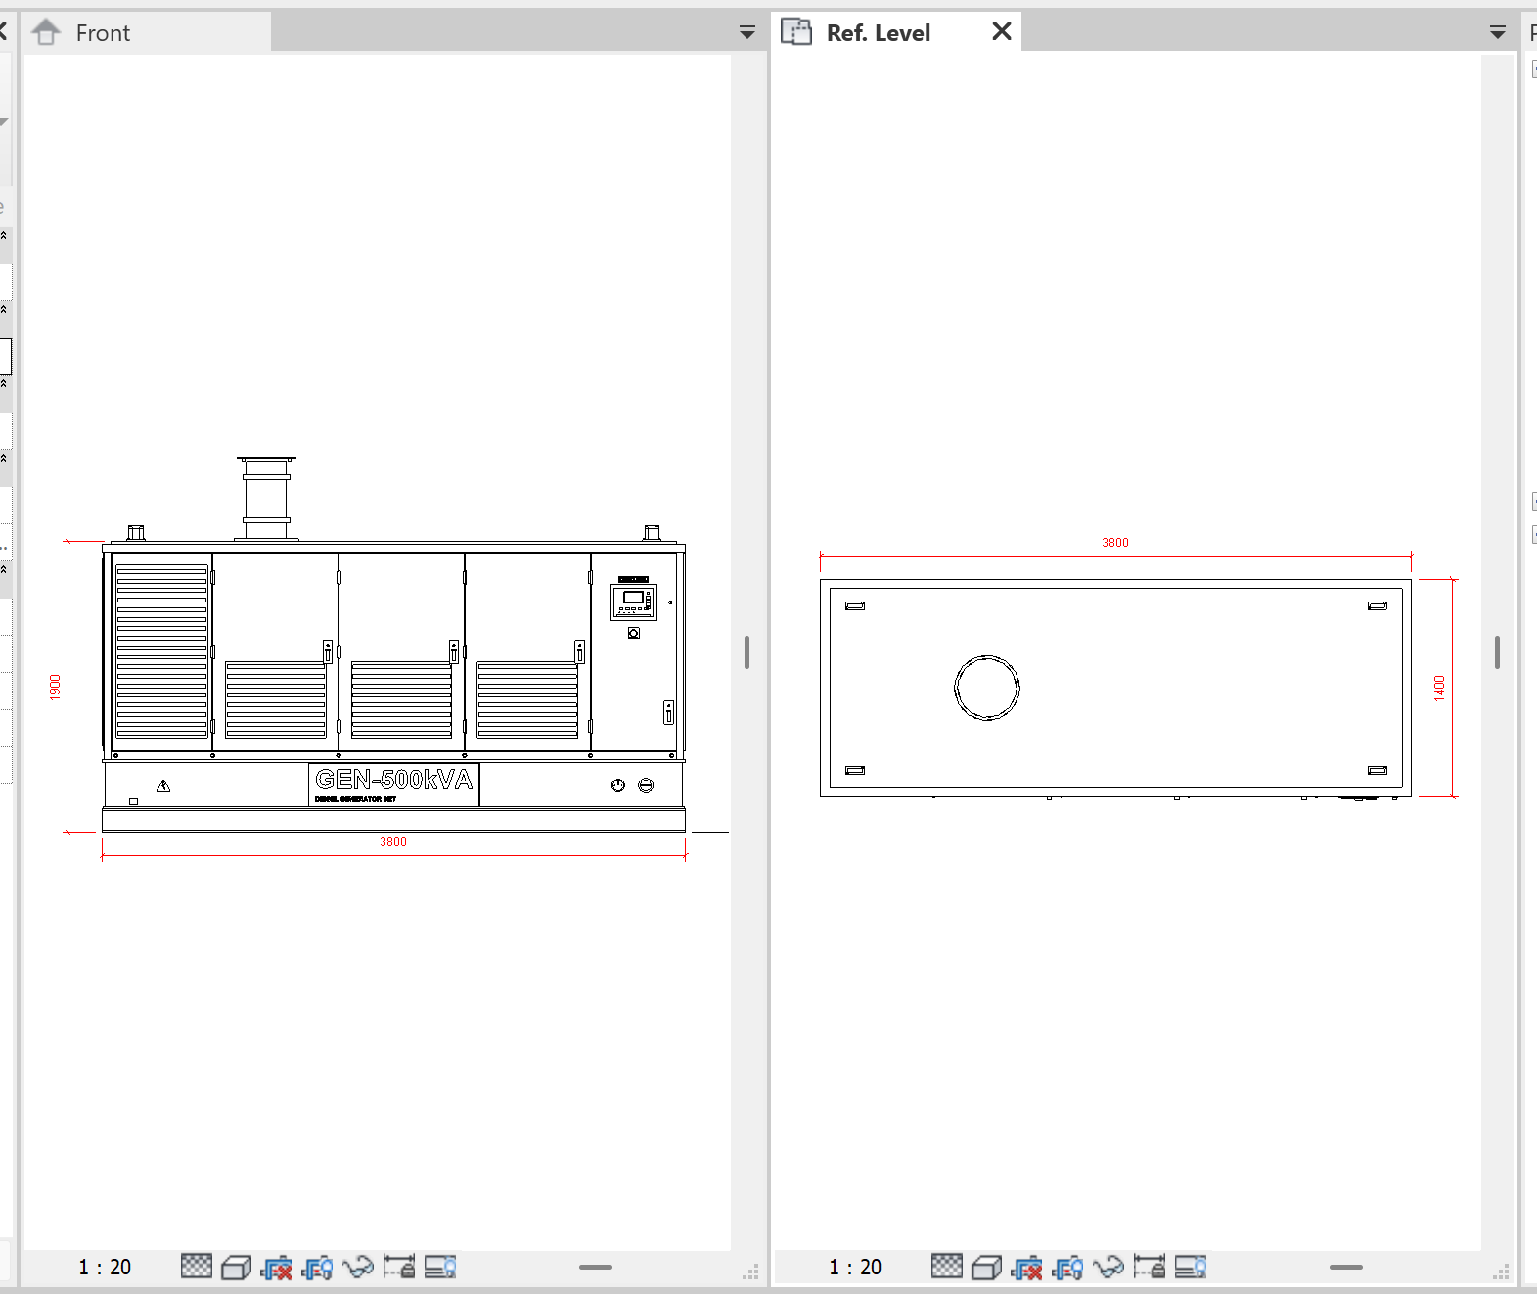Open Visual Style cube in Front view bar
The width and height of the screenshot is (1537, 1294).
pyautogui.click(x=237, y=1268)
